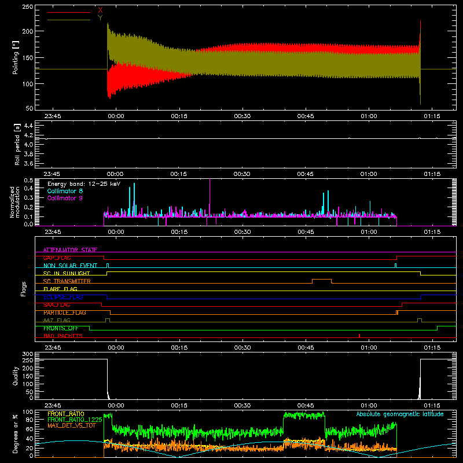Click the 4.4 value on Roll period axis
Image resolution: width=463 pixels, height=463 pixels.
point(28,126)
